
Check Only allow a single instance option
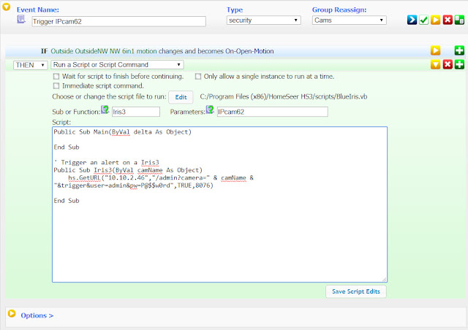point(198,77)
